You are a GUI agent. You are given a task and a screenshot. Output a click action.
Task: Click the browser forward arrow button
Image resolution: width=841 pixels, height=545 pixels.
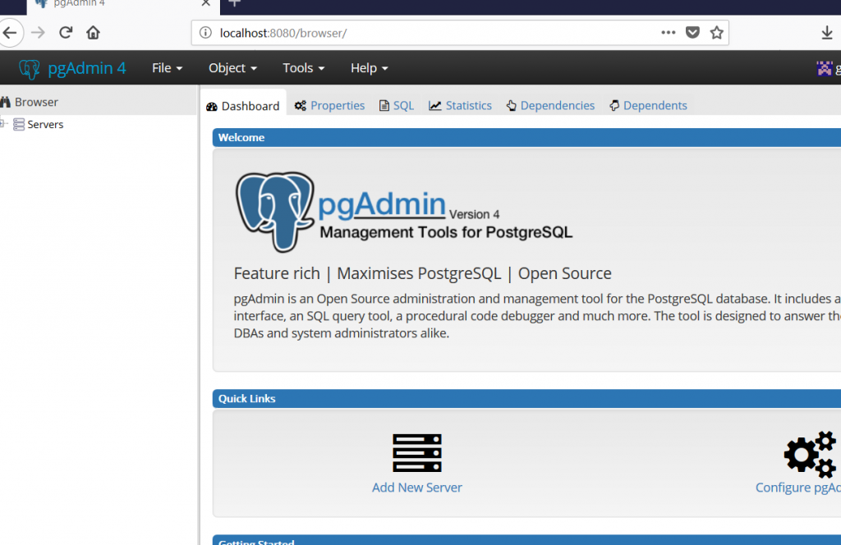(x=38, y=33)
